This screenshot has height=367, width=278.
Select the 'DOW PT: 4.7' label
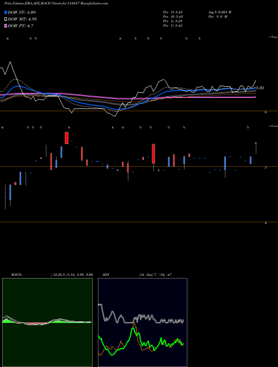[21, 26]
